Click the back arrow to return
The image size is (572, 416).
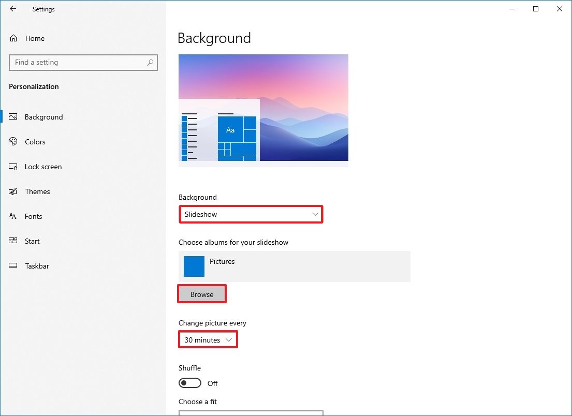pos(12,9)
